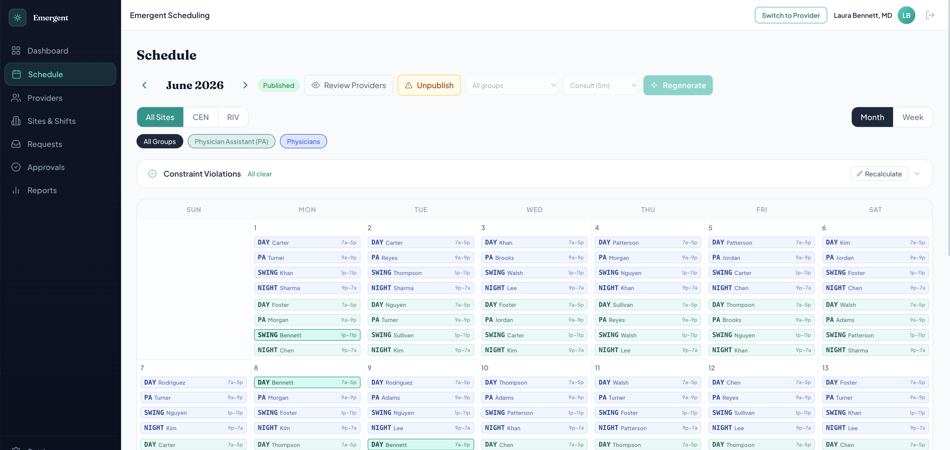
Task: Click Constraint Violations green check icon
Action: tap(152, 173)
